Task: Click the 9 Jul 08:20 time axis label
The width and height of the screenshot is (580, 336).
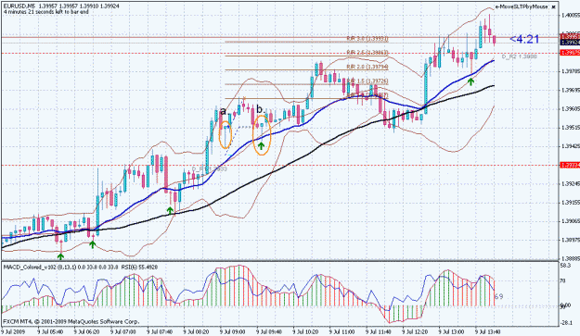Action: coord(197,332)
